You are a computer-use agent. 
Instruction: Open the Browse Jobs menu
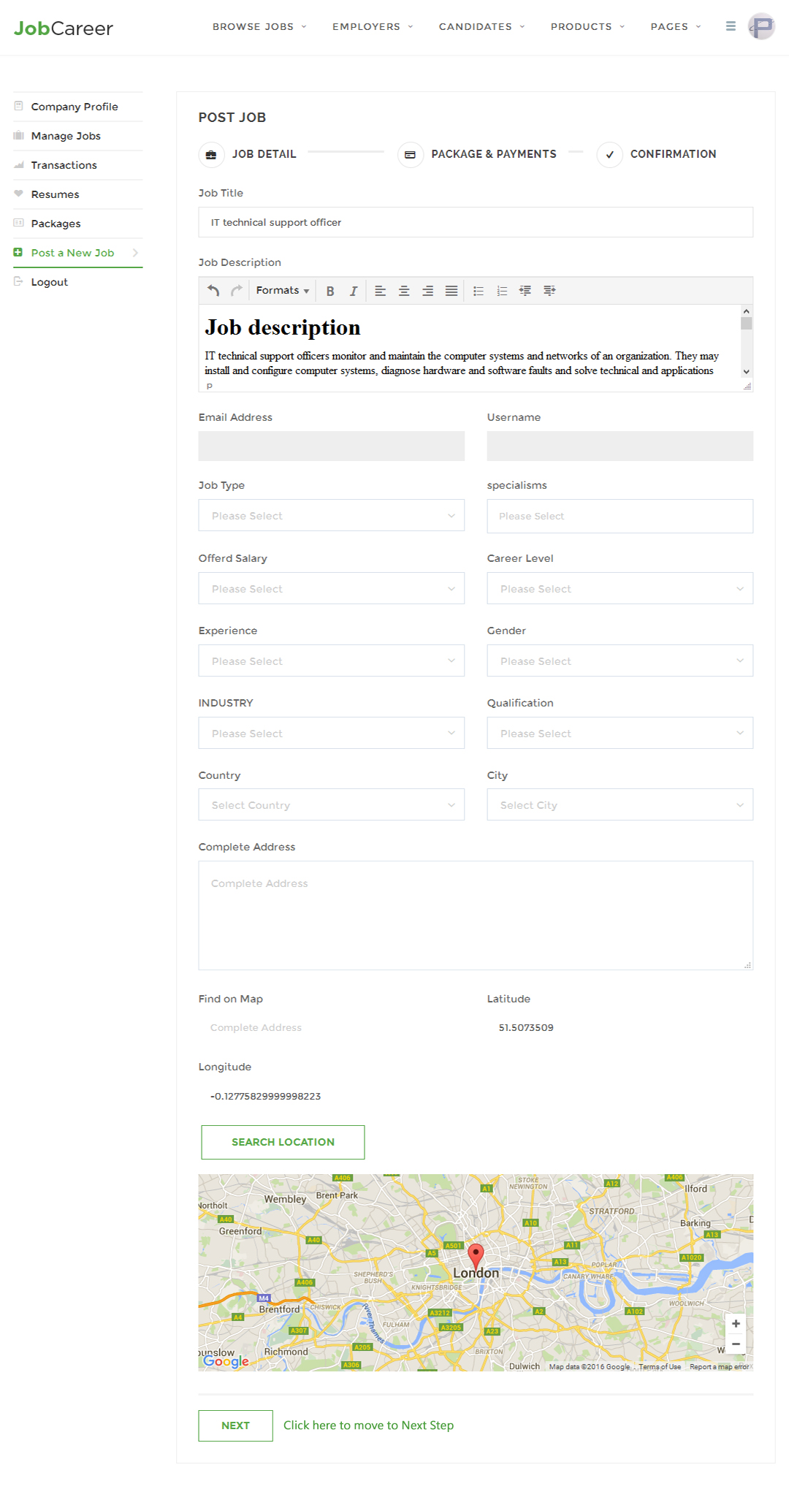(x=259, y=27)
